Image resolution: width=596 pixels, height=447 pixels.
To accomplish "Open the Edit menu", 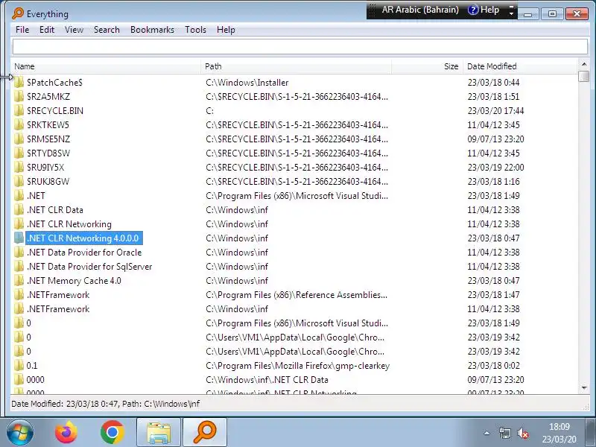I will pyautogui.click(x=47, y=30).
